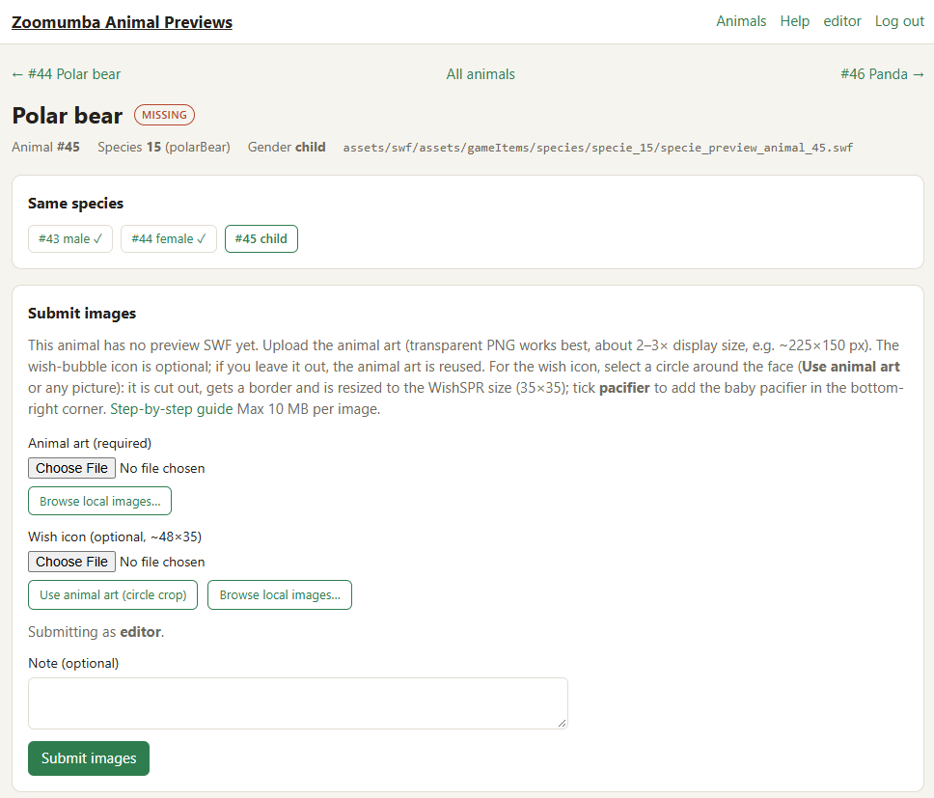Select the #44 female species chip
The image size is (934, 798).
pyautogui.click(x=169, y=238)
